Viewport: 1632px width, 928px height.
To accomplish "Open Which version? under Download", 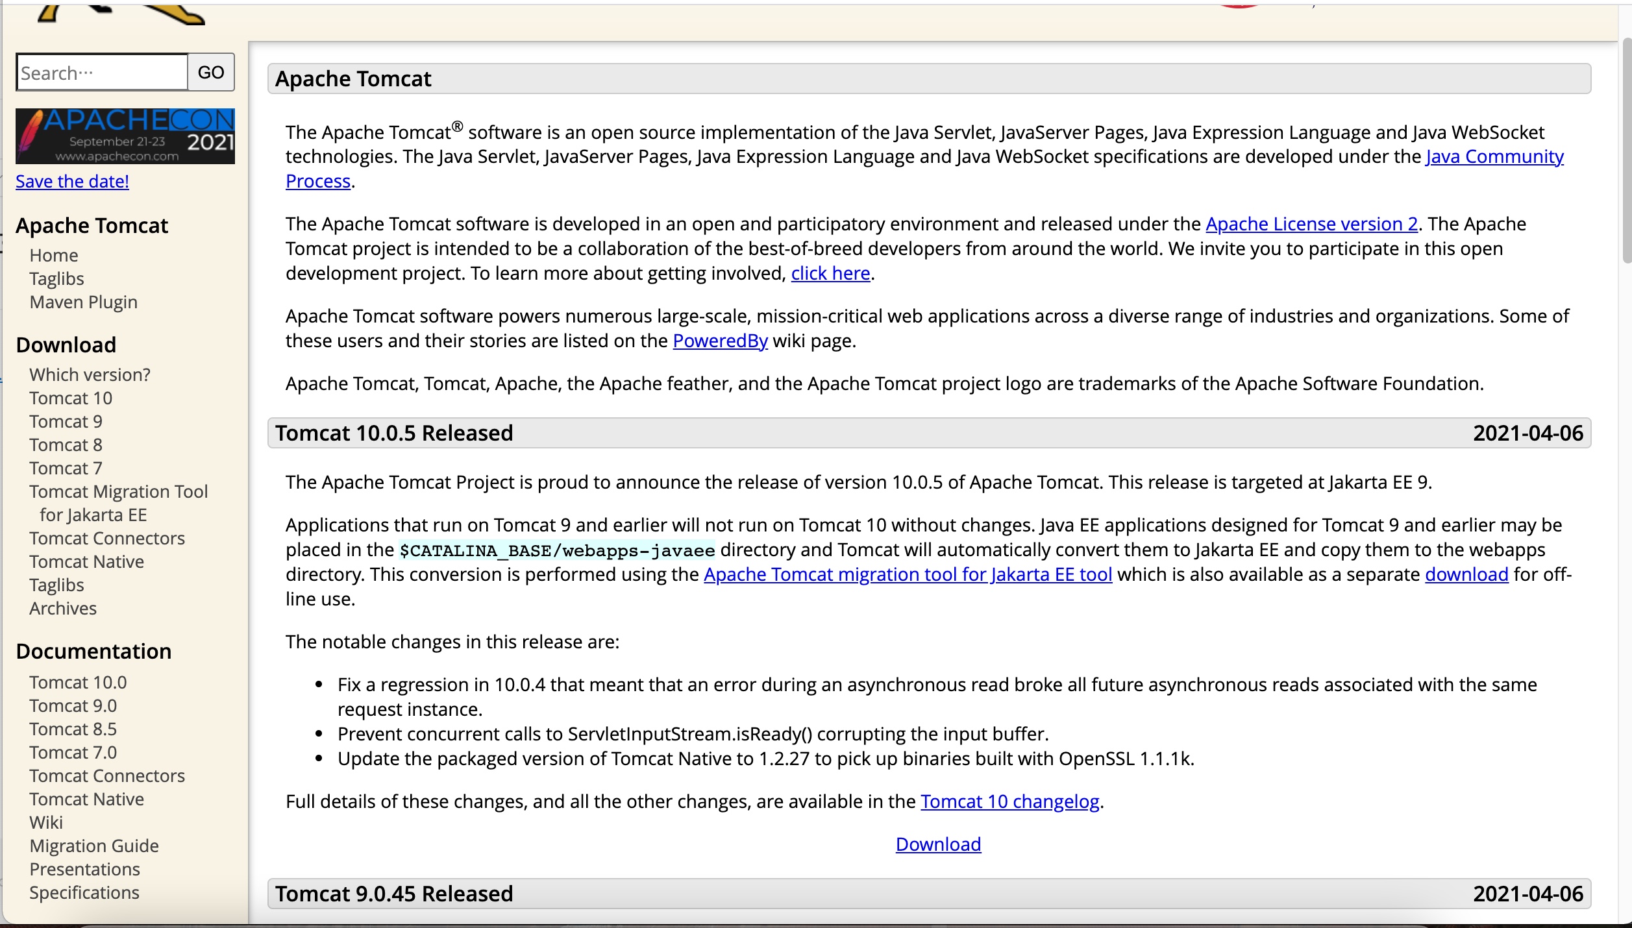I will tap(90, 375).
